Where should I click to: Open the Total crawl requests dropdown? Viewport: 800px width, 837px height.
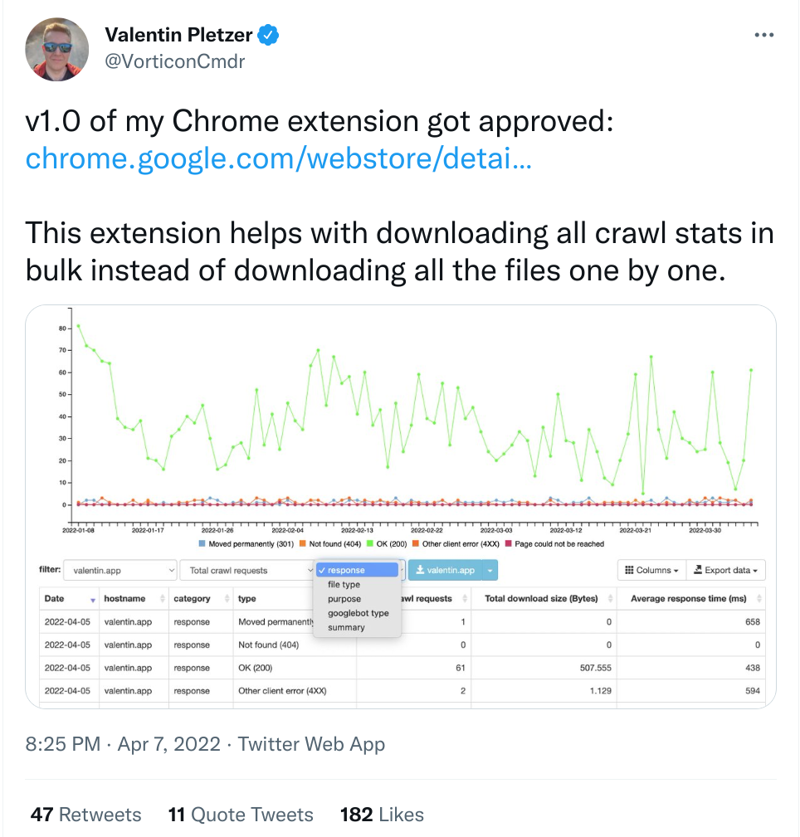(246, 570)
